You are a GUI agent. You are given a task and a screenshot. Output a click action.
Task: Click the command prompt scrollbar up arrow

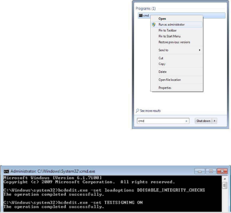pos(225,179)
